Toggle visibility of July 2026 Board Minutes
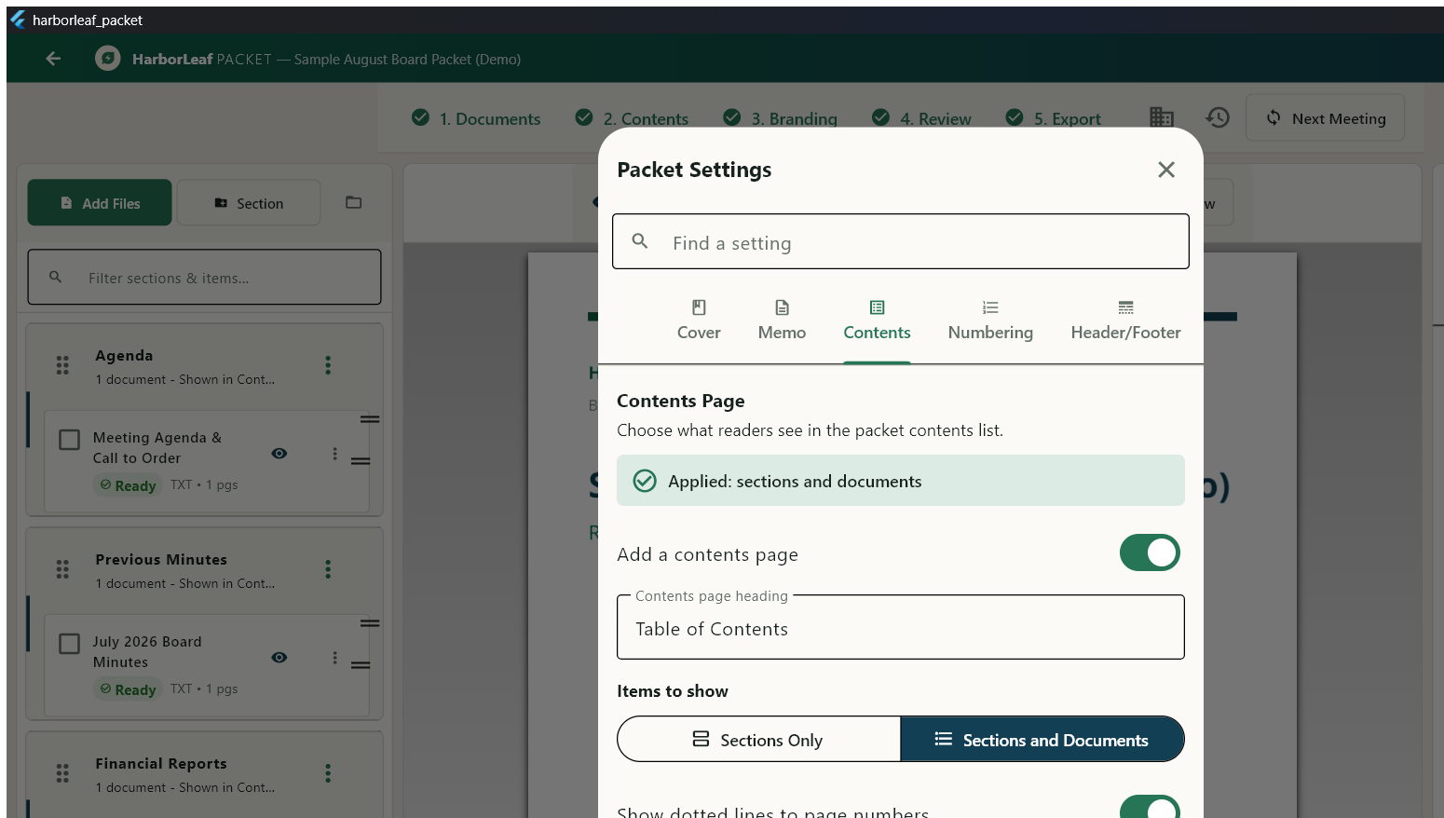Viewport: 1444px width, 818px height. coord(279,658)
